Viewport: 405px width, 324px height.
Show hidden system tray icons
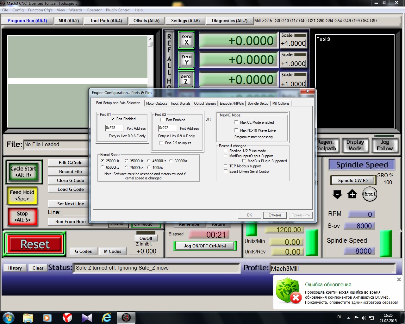[348, 318]
